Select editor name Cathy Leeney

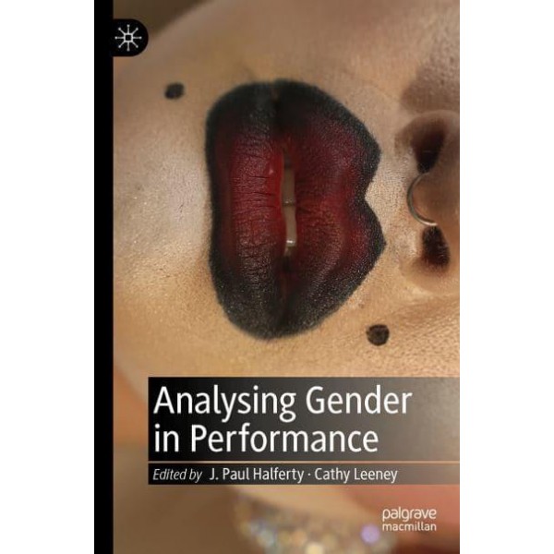[356, 475]
